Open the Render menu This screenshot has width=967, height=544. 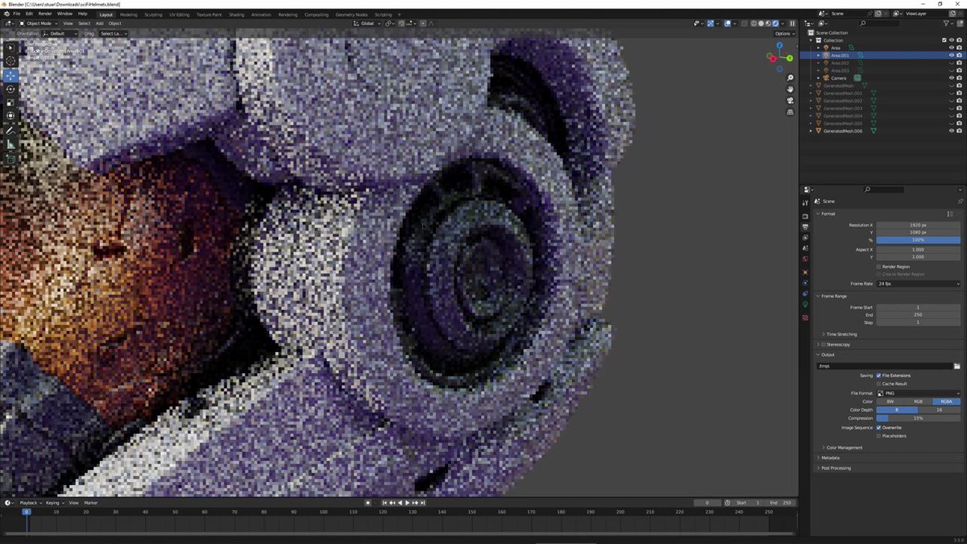click(x=45, y=14)
